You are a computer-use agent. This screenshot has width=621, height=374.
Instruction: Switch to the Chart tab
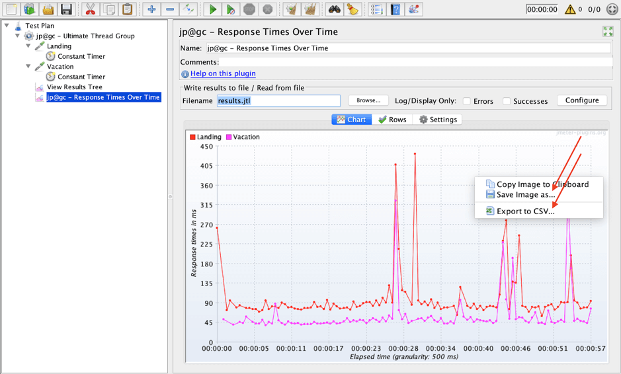[351, 120]
